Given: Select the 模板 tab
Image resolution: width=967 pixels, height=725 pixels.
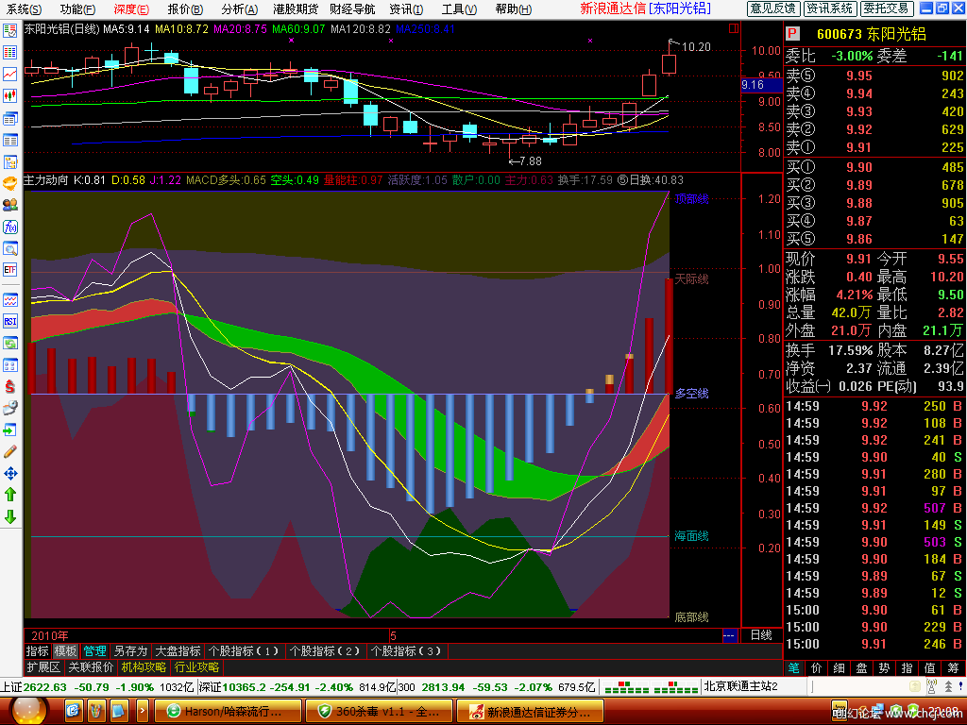Looking at the screenshot, I should (x=65, y=651).
